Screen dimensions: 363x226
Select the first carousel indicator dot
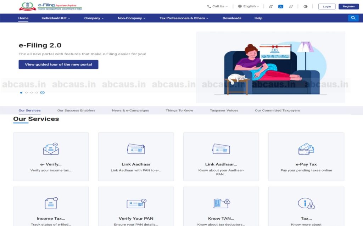[x=21, y=92]
